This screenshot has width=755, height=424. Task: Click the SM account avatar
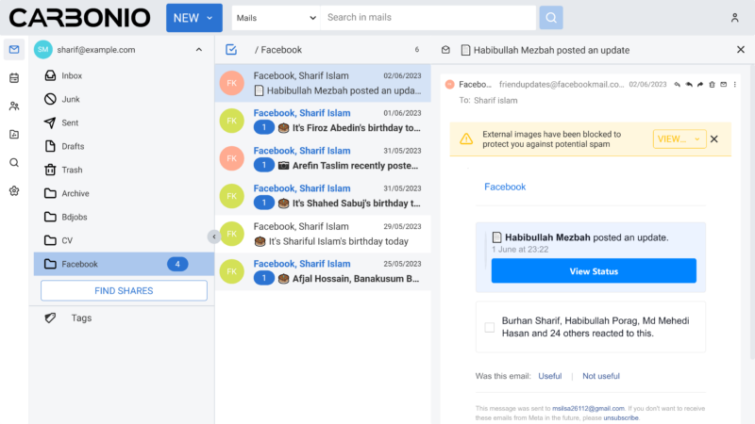[x=42, y=50]
